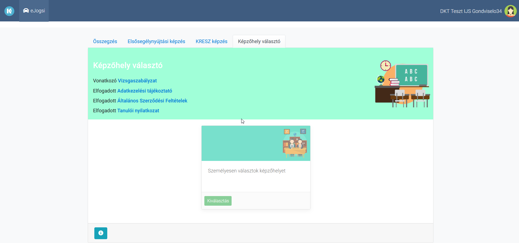Image resolution: width=519 pixels, height=243 pixels.
Task: Click 'Személyesen választok képzőhelyet' text
Action: [246, 171]
